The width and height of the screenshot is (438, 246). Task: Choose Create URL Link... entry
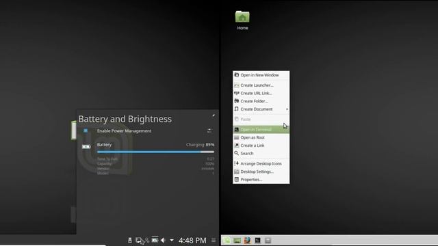click(261, 93)
